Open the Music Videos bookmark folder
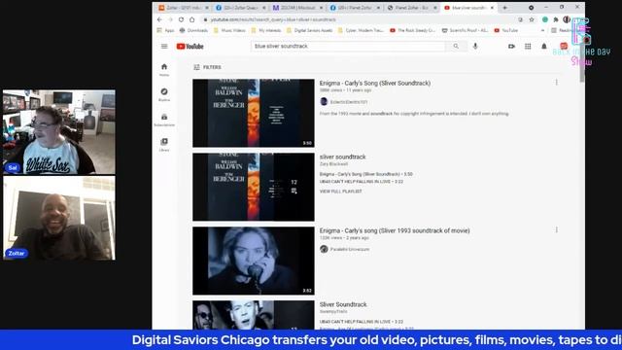The width and height of the screenshot is (622, 350). [229, 30]
